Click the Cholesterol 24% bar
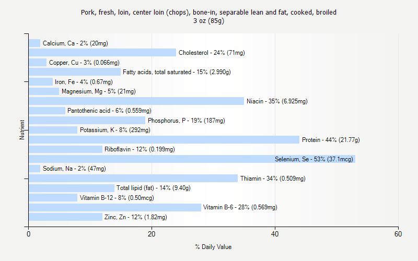This screenshot has width=418, height=261. pos(102,53)
